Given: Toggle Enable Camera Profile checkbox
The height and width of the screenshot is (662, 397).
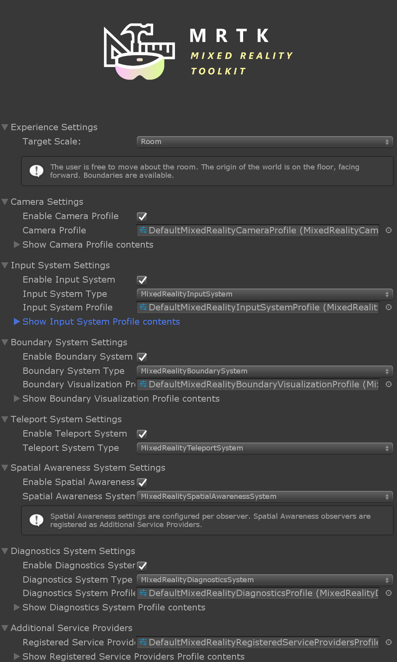Looking at the screenshot, I should click(142, 217).
